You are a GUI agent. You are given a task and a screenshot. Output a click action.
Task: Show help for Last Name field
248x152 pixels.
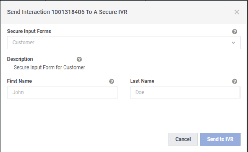235,82
